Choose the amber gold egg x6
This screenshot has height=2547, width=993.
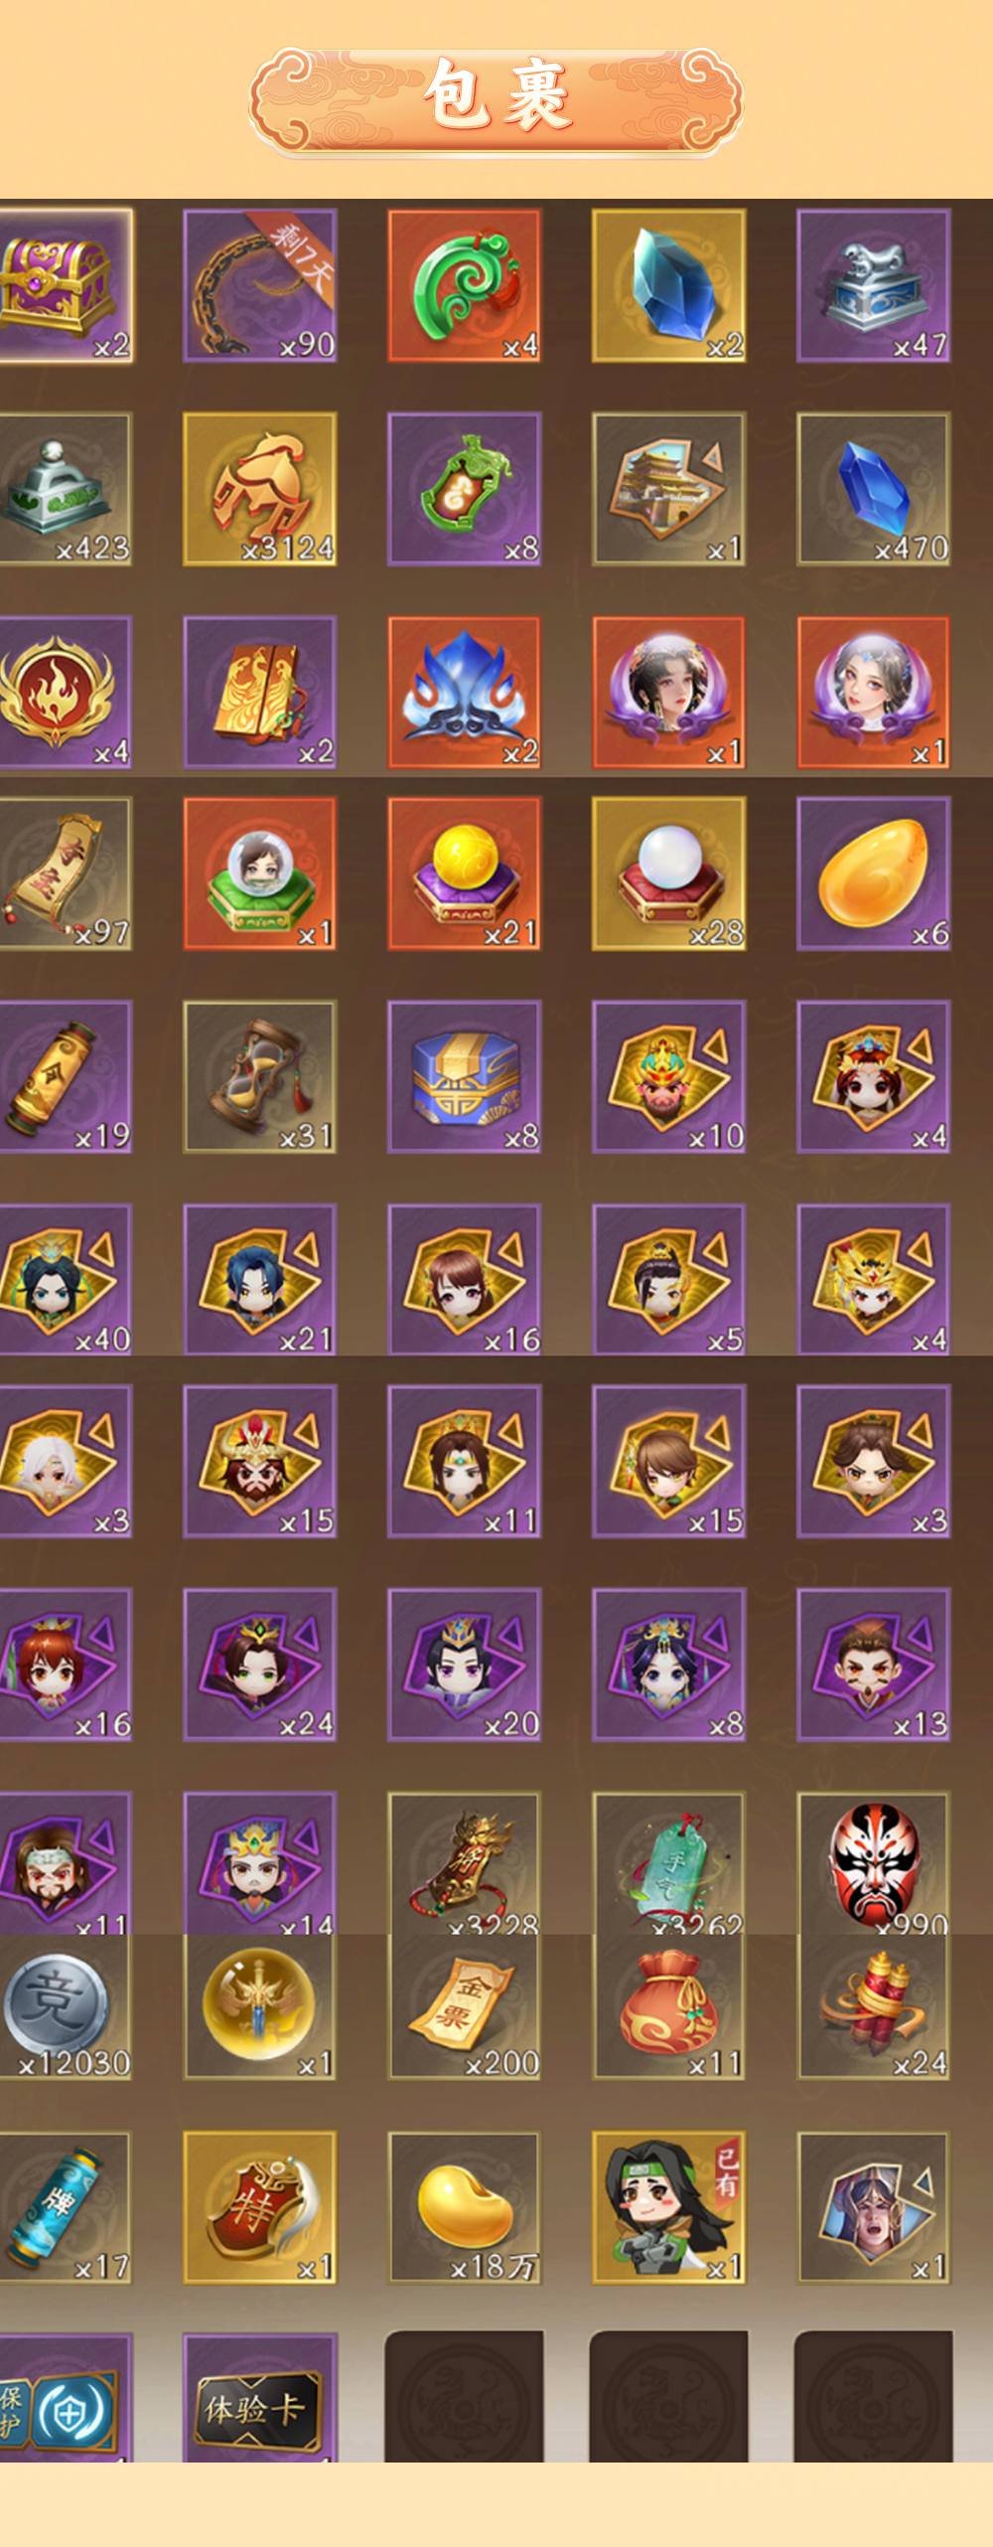[x=874, y=874]
